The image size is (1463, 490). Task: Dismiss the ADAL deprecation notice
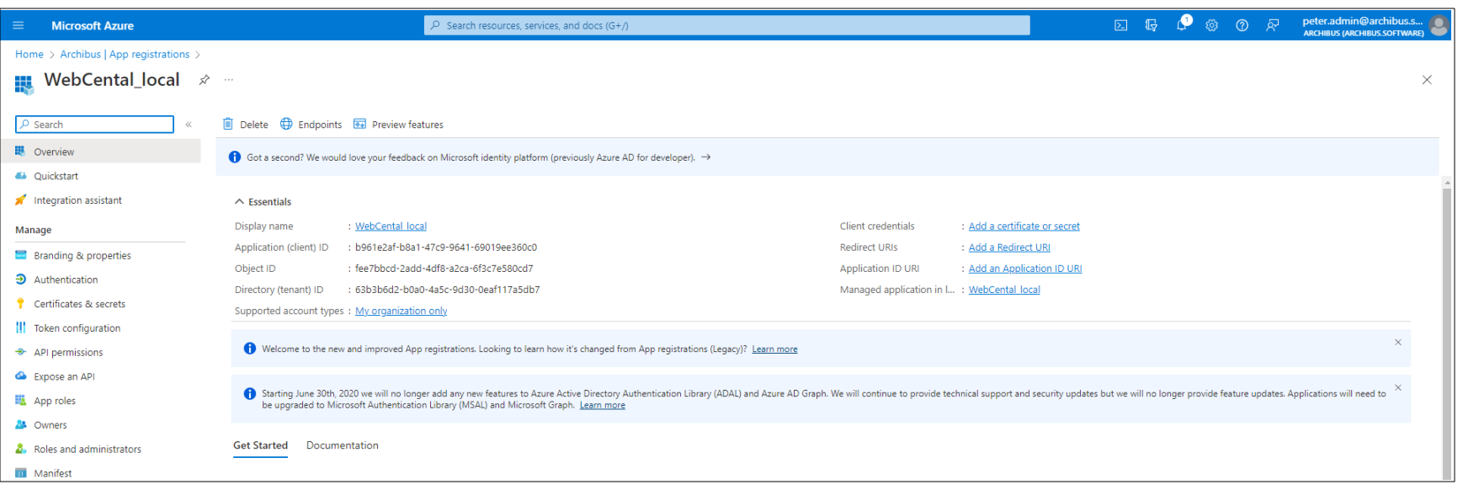[x=1397, y=388]
